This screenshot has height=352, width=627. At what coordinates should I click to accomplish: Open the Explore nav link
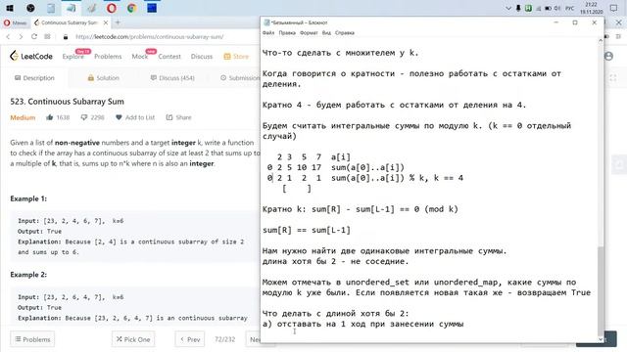tap(72, 57)
